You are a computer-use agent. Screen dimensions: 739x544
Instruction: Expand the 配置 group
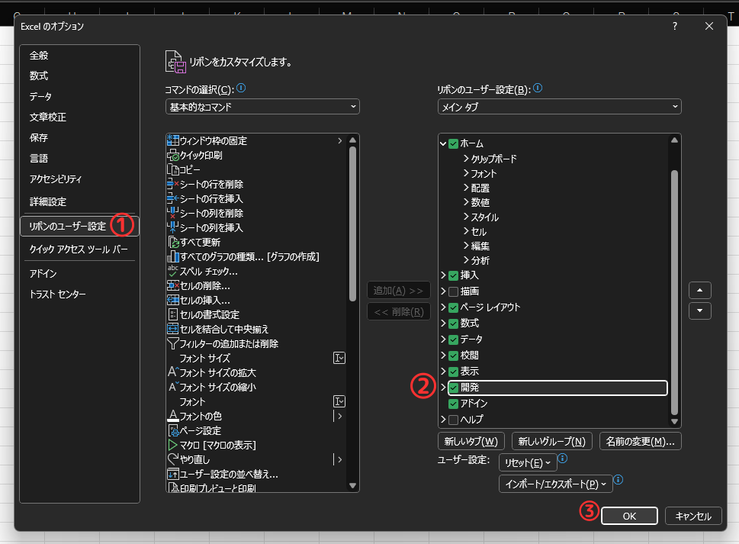(466, 188)
